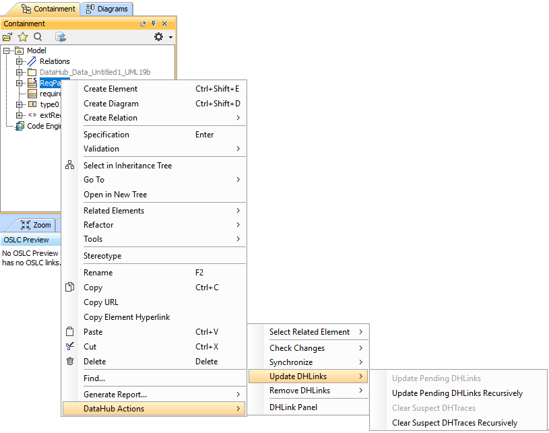Choose Stereotype menu item

point(154,255)
